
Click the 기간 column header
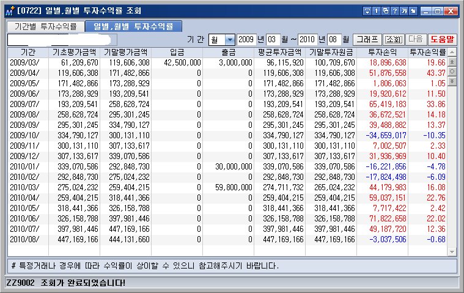[28, 53]
